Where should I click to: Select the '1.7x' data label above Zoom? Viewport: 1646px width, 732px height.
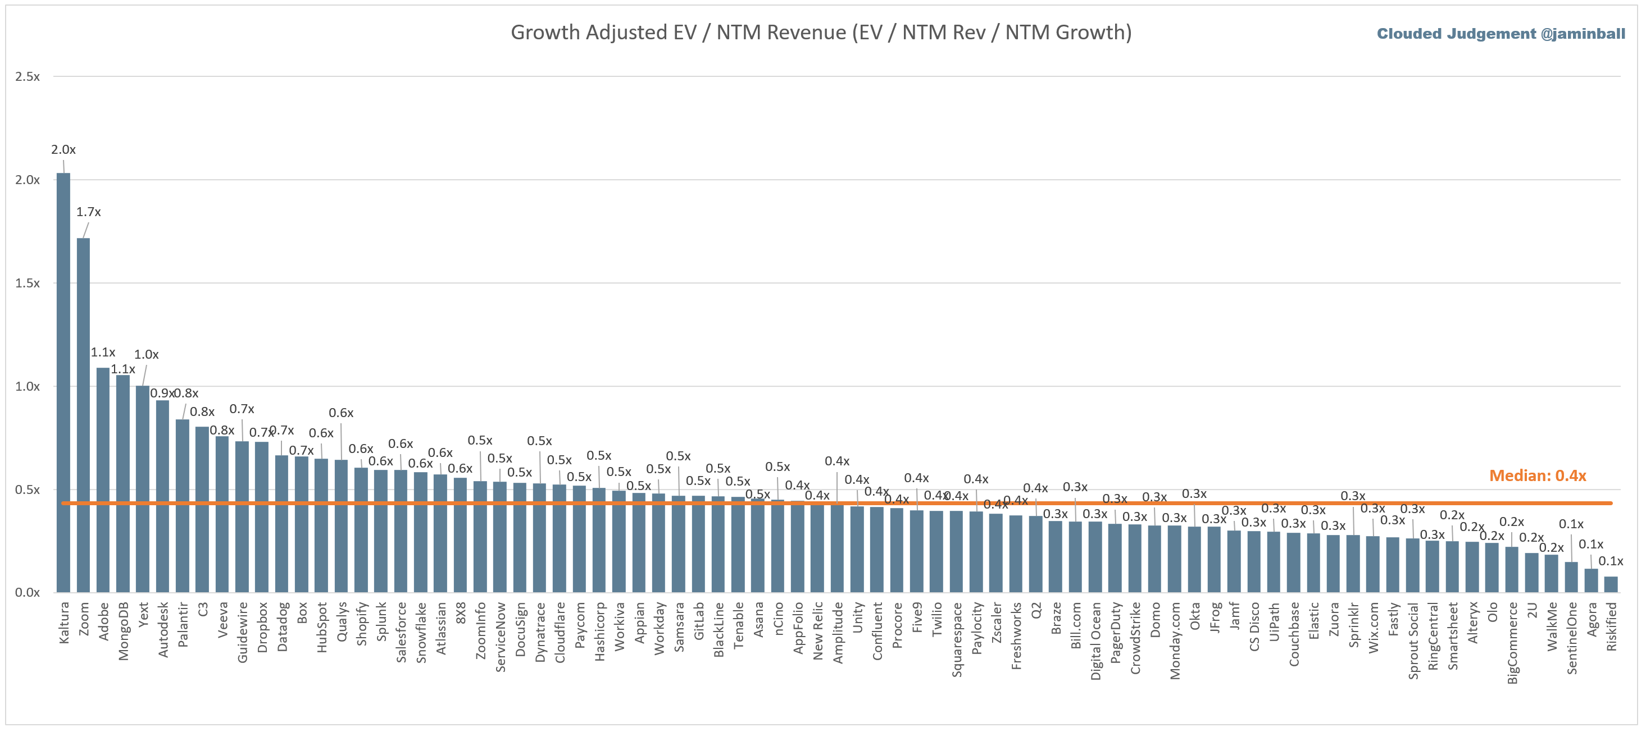point(88,212)
